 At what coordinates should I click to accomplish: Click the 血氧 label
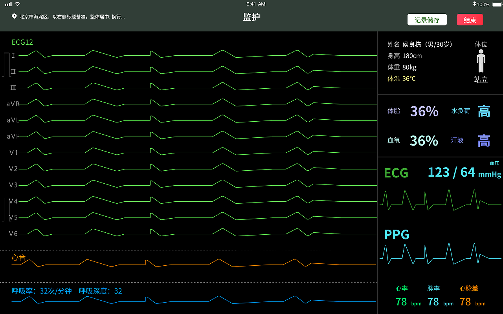click(394, 140)
